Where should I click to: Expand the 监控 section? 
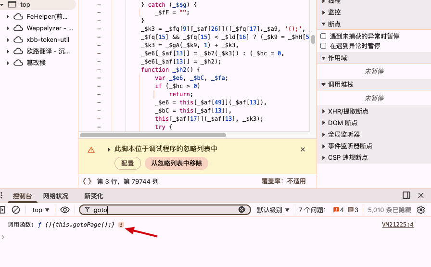[x=324, y=13]
